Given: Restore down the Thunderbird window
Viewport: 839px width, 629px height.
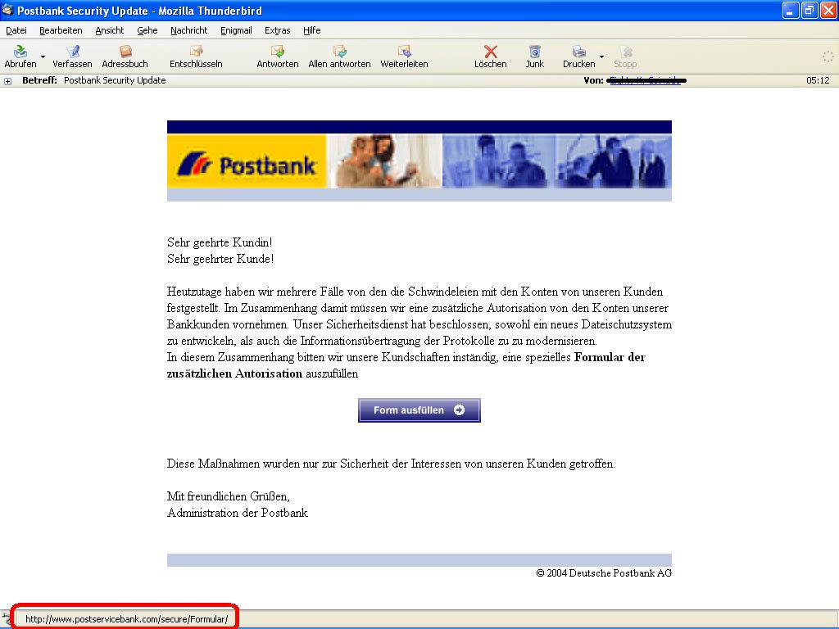Looking at the screenshot, I should point(809,11).
